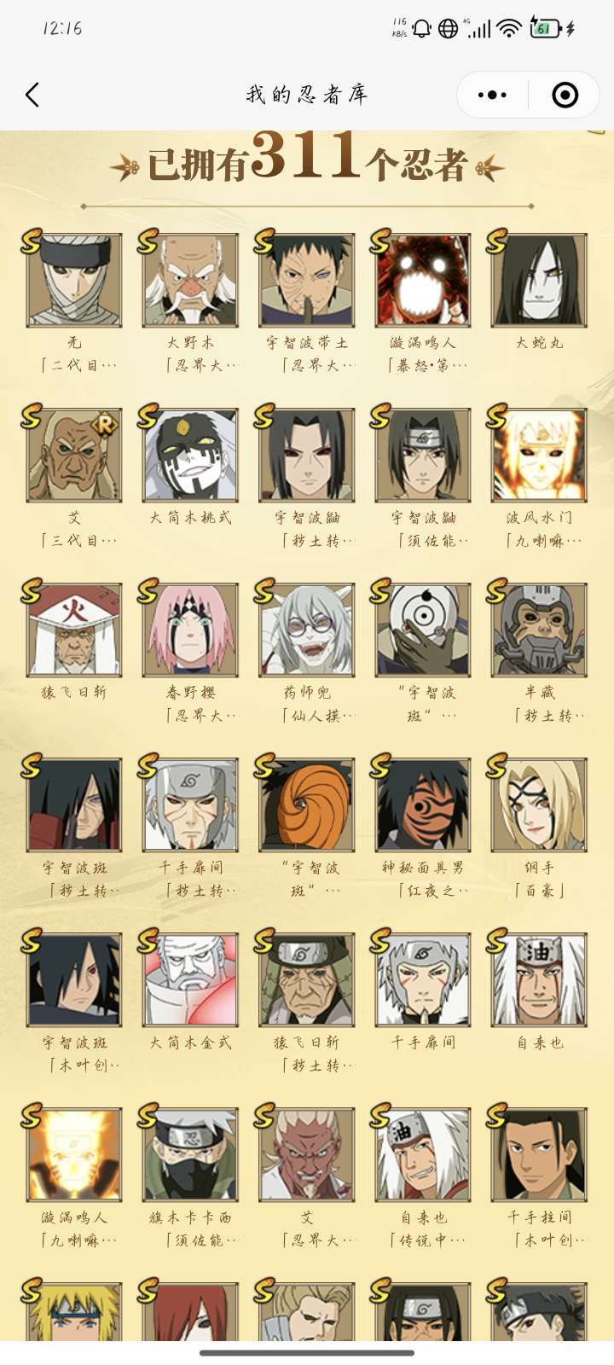Image resolution: width=614 pixels, height=1365 pixels.
Task: Tap the 纲手 百豪 ninja portrait
Action: [x=539, y=805]
